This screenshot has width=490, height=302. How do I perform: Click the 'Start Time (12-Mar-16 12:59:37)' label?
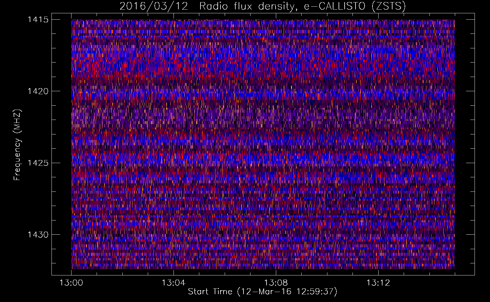[263, 292]
